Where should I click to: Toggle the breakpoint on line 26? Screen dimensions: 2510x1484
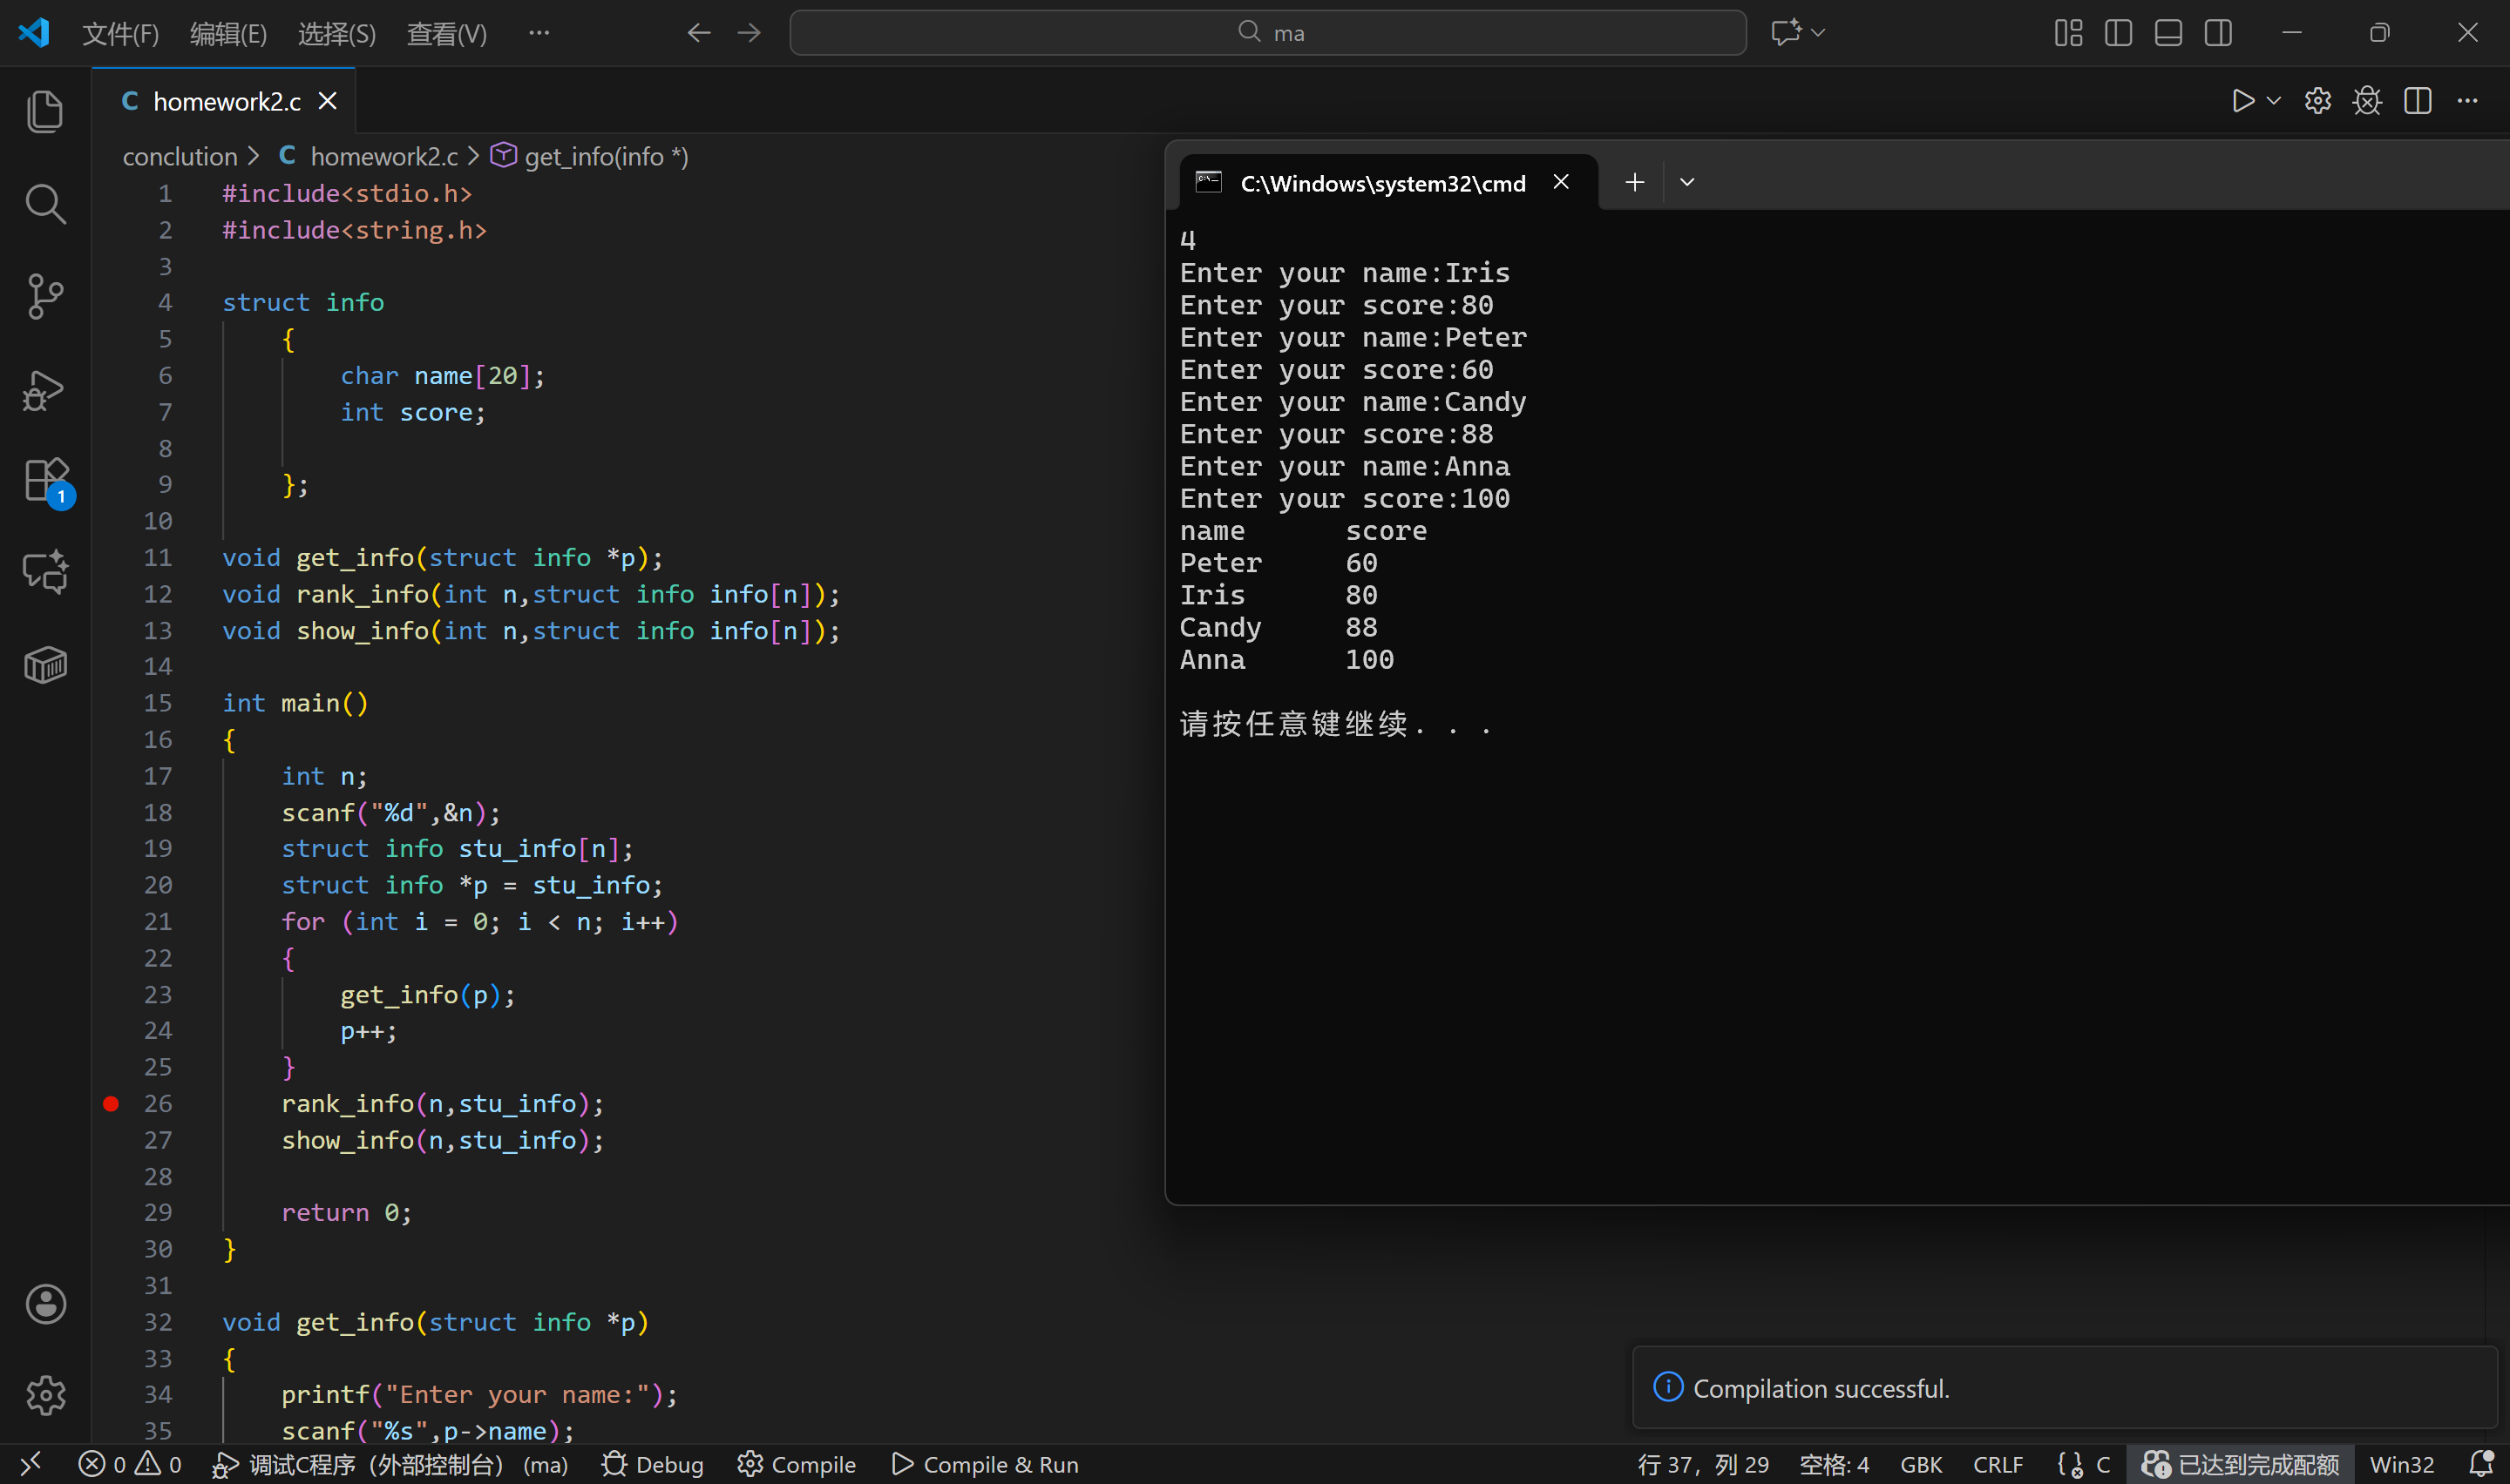point(111,1104)
